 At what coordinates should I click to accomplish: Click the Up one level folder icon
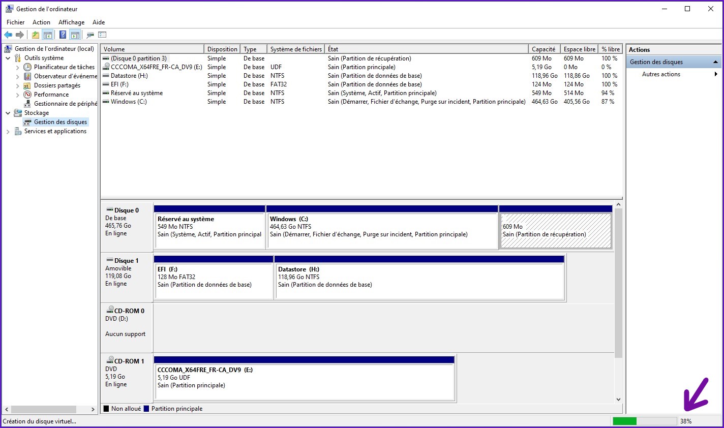click(35, 35)
